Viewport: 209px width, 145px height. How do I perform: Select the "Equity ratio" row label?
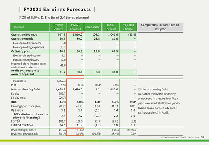click(18, 98)
